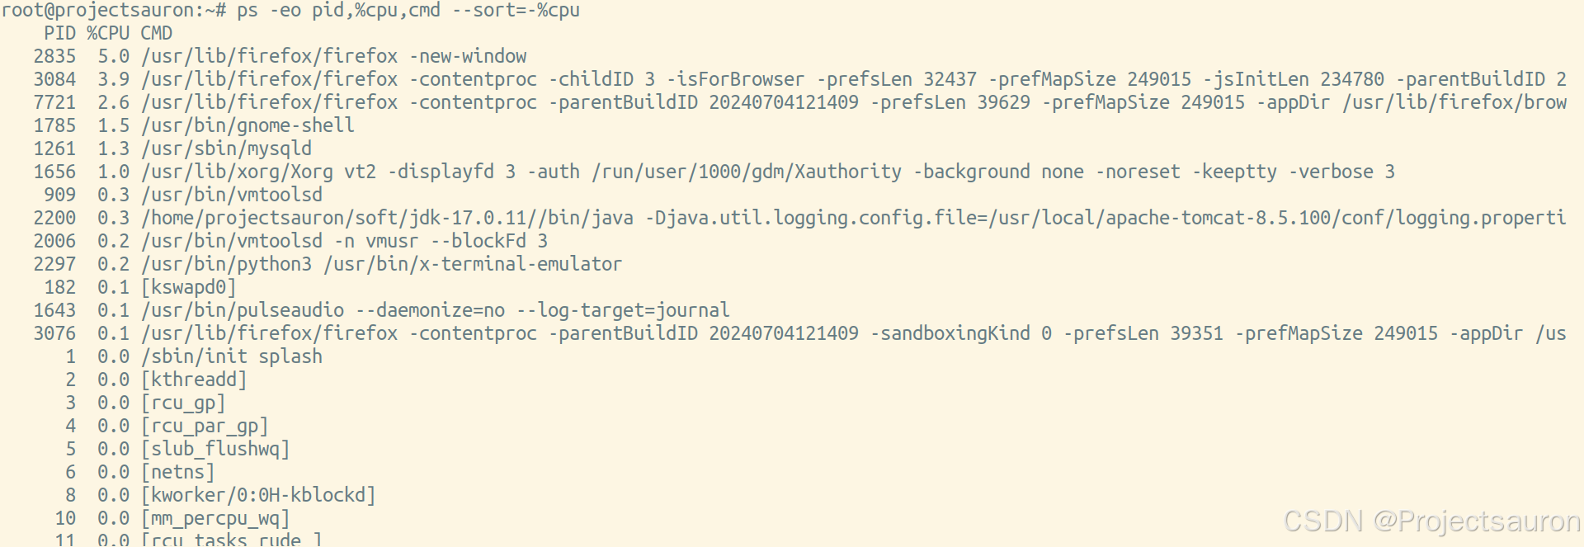Viewport: 1584px width, 547px height.
Task: Click the PID column header
Action: point(59,33)
